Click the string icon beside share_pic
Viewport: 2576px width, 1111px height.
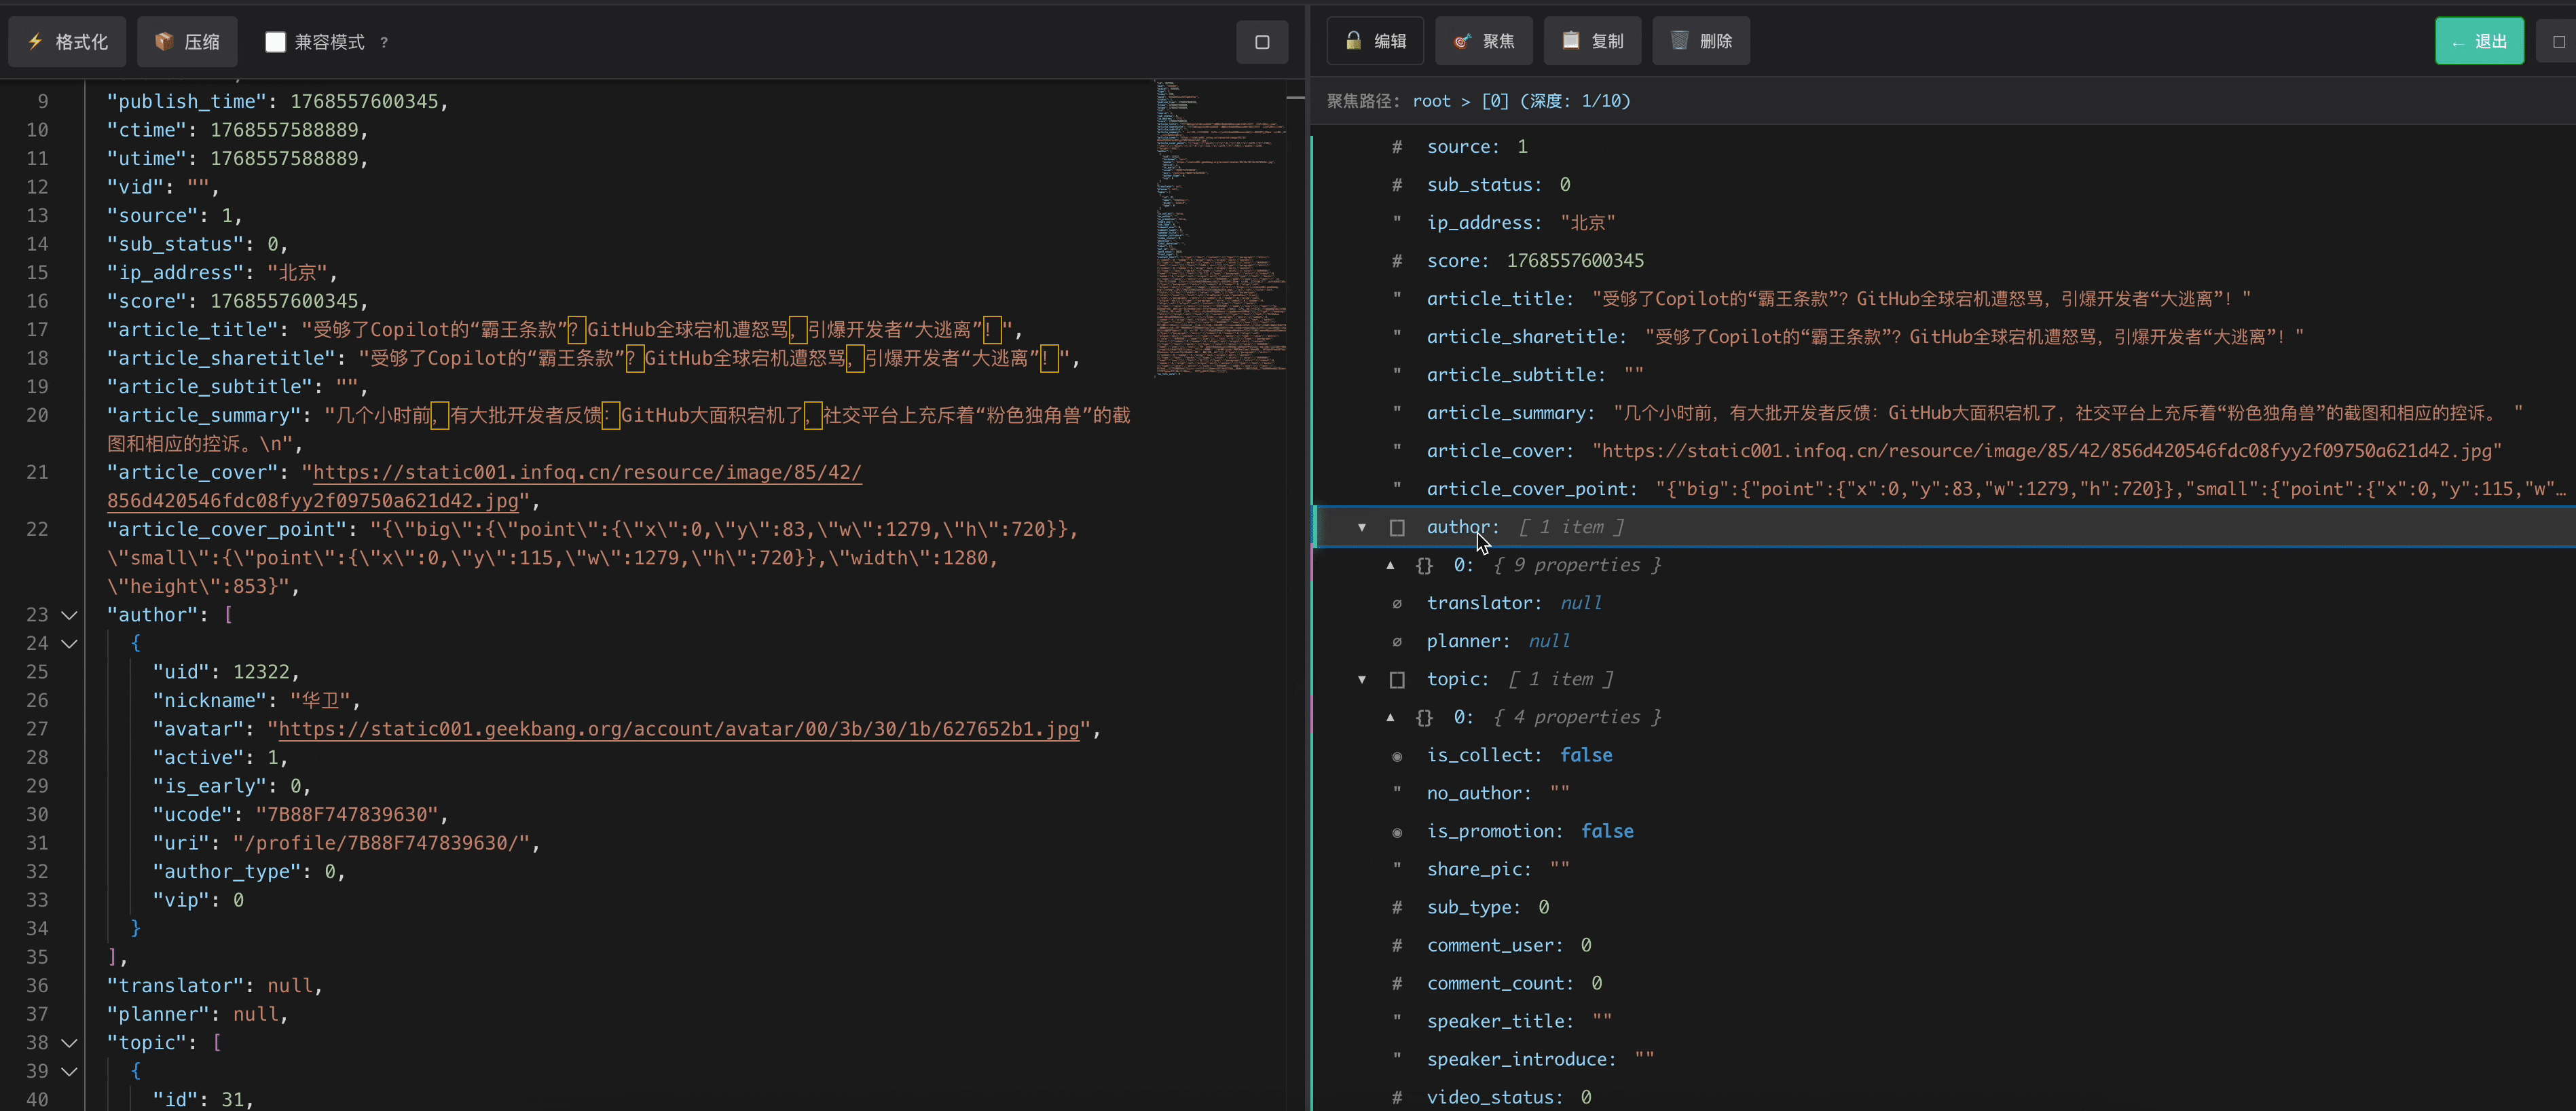click(1397, 867)
